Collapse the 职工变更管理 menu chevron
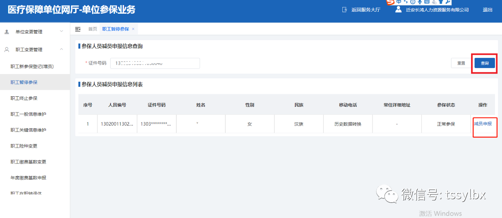The height and width of the screenshot is (218, 502). (x=61, y=49)
